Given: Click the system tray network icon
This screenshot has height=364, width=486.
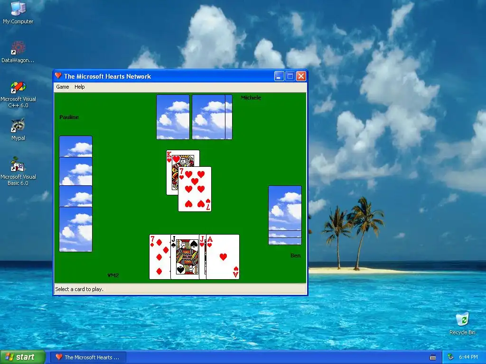Looking at the screenshot, I should pos(451,357).
